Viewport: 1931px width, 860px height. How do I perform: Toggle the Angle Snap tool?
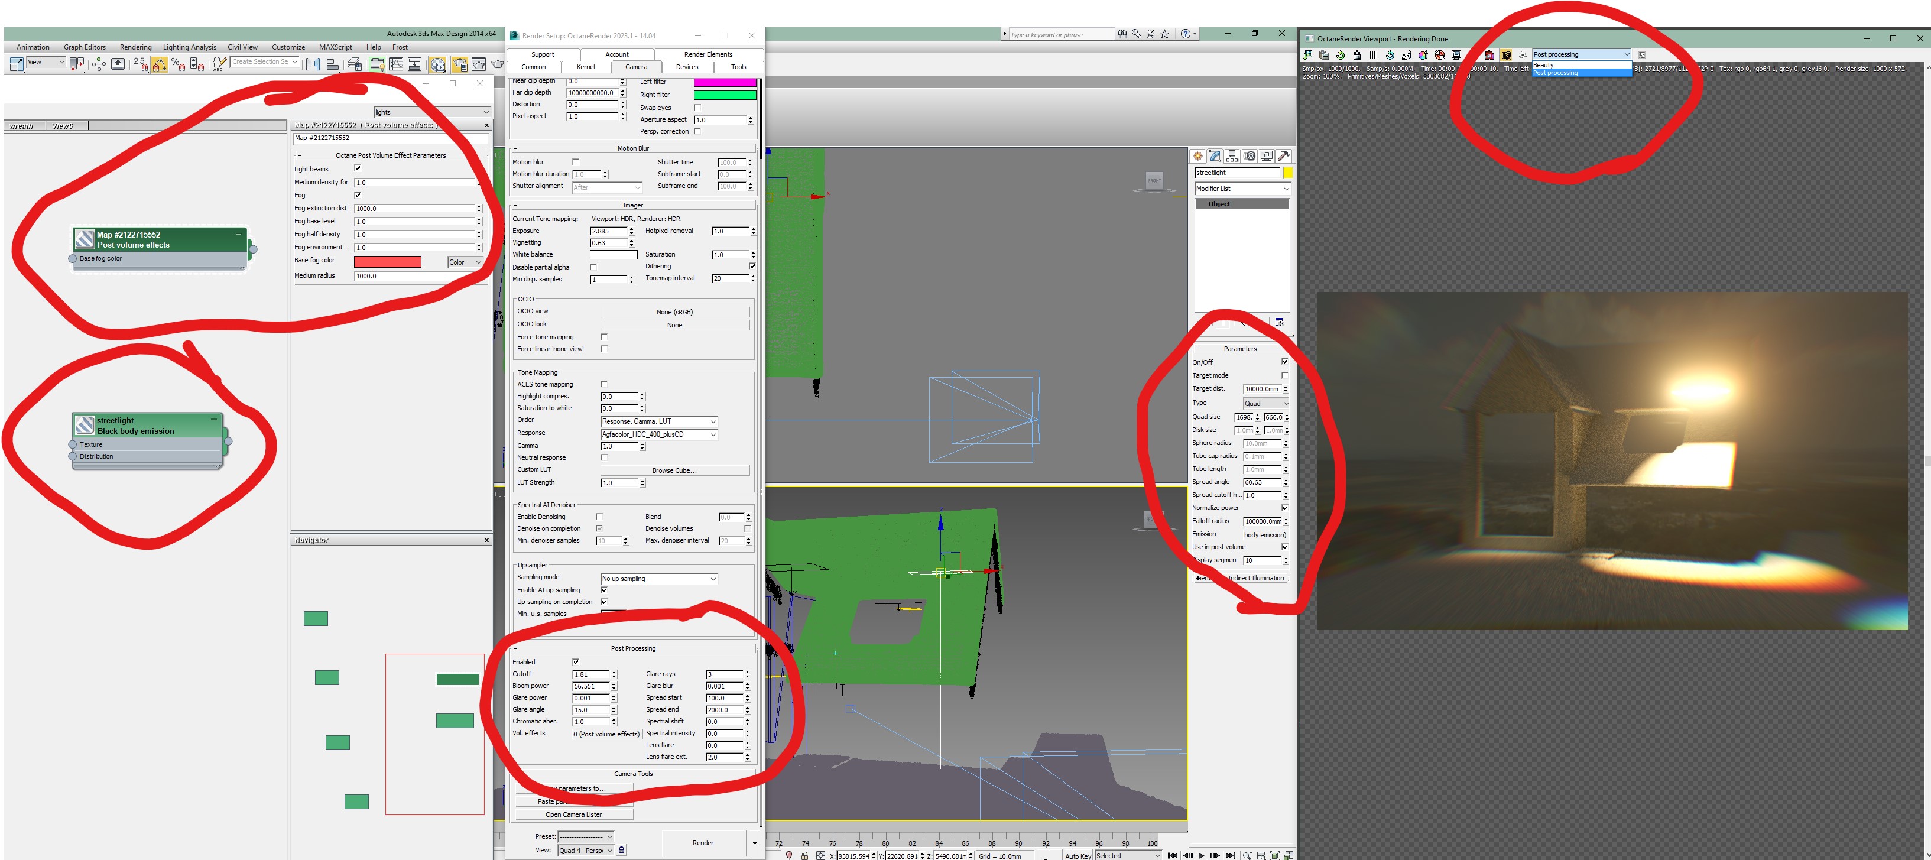pos(160,64)
